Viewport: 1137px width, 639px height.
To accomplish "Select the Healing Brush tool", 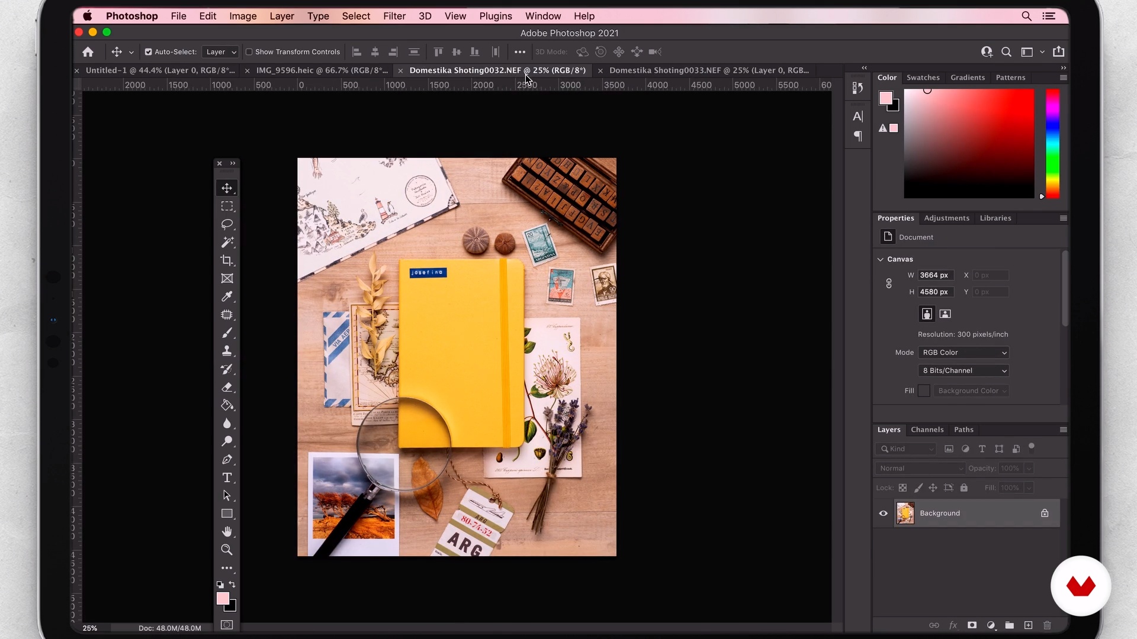I will point(227,315).
